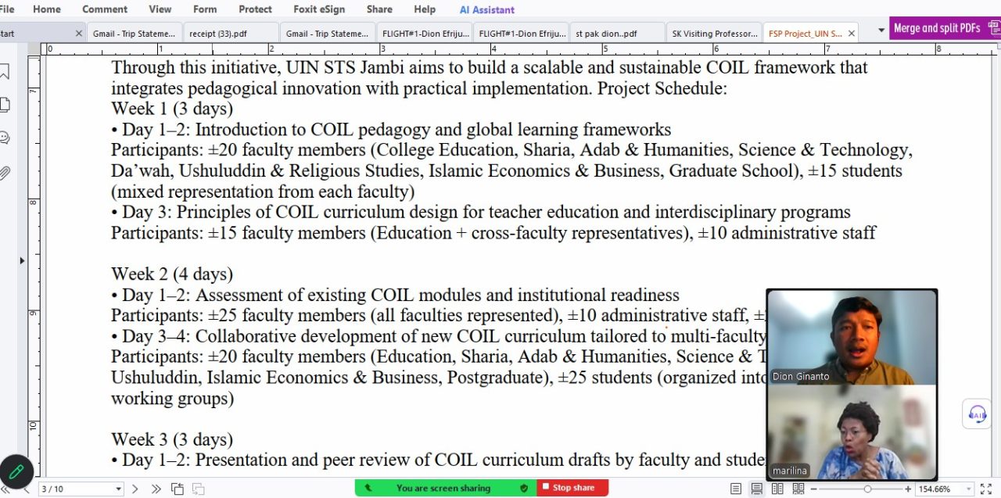This screenshot has width=1001, height=498.
Task: Open the page number dropdown arrow
Action: pos(119,489)
